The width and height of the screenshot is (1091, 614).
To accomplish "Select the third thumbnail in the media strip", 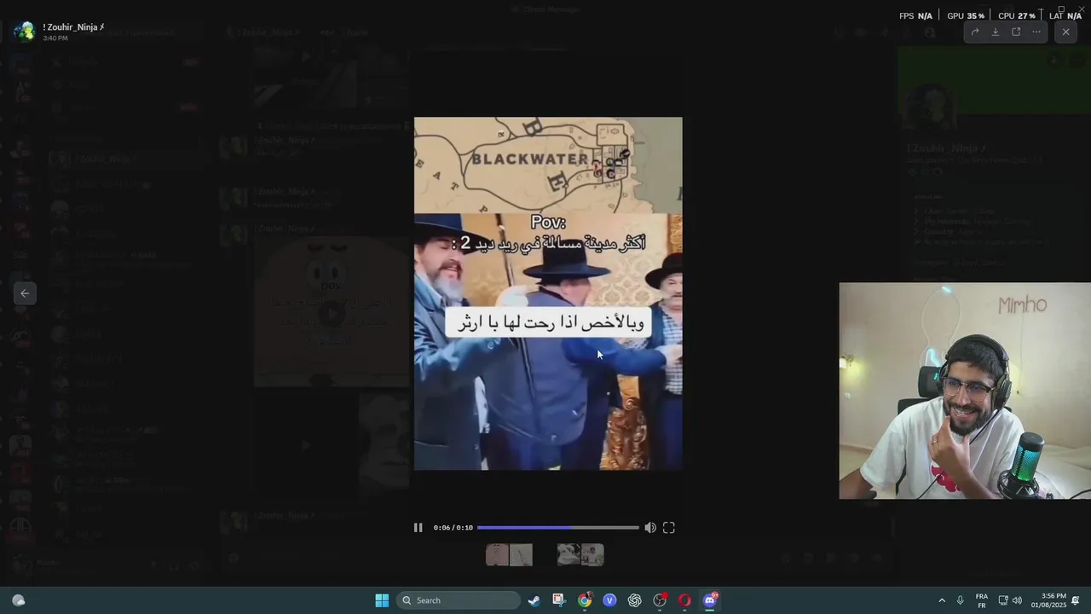I will tap(569, 555).
